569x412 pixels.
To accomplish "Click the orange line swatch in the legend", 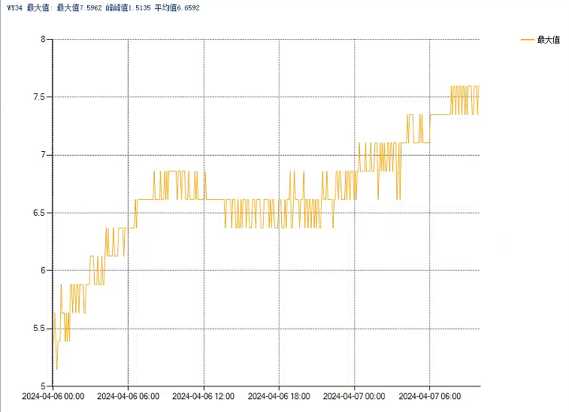I will coord(527,40).
